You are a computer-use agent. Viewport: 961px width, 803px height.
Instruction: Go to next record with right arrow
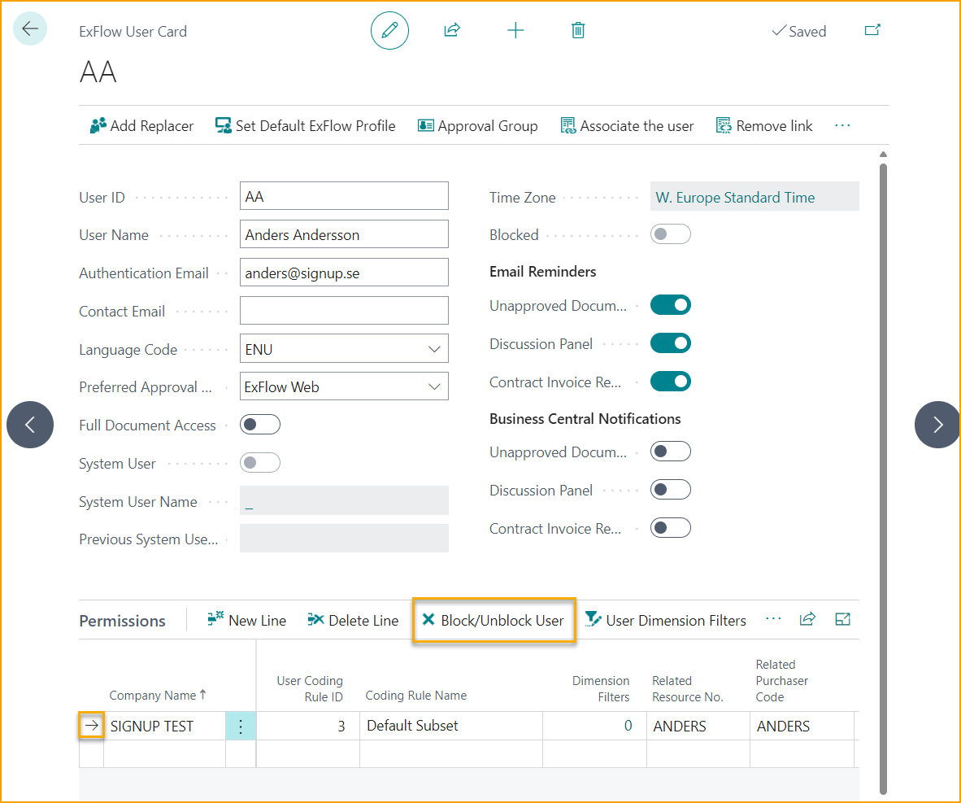coord(937,425)
